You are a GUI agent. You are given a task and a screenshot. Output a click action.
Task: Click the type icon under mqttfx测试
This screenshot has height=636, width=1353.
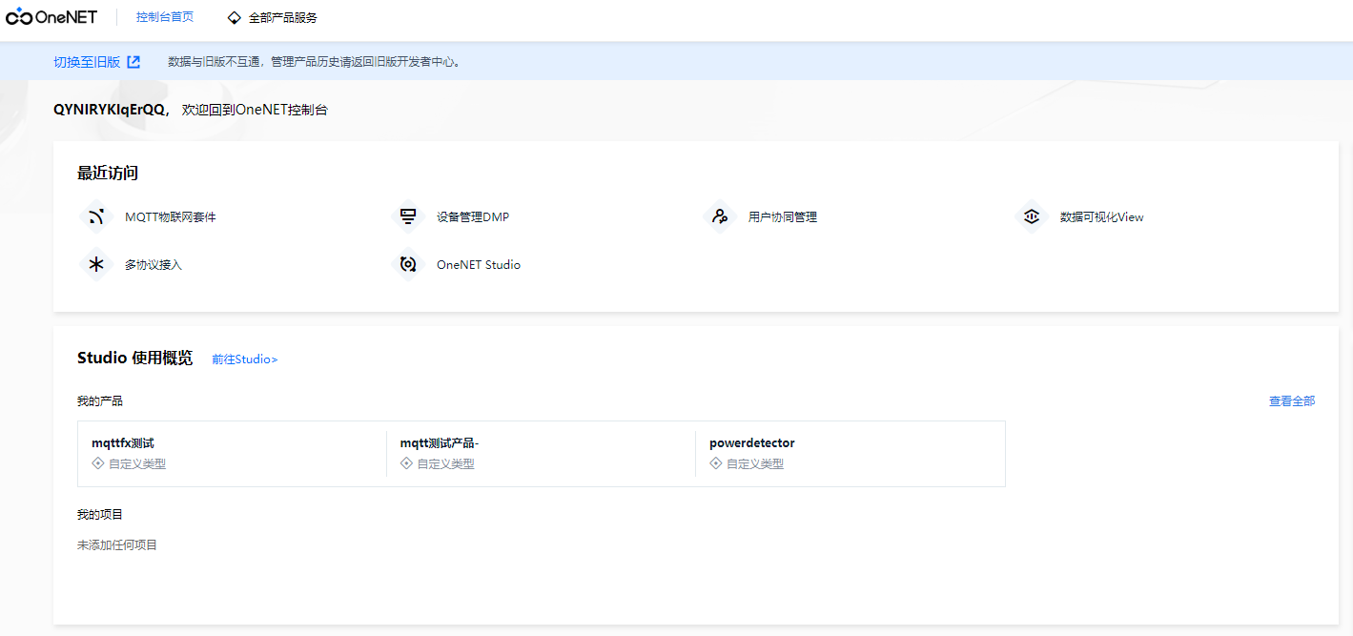tap(97, 463)
